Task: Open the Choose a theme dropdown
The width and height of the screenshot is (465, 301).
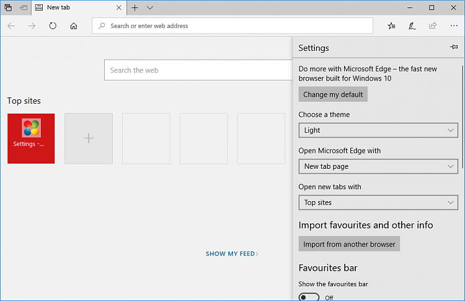Action: (x=378, y=130)
